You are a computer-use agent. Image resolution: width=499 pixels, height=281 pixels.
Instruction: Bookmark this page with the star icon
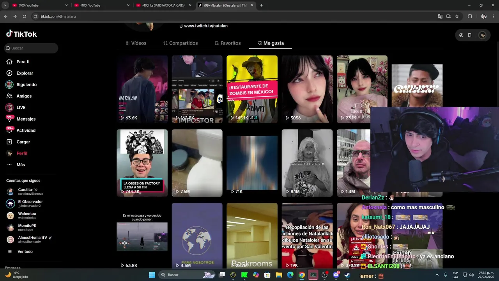pos(457,16)
